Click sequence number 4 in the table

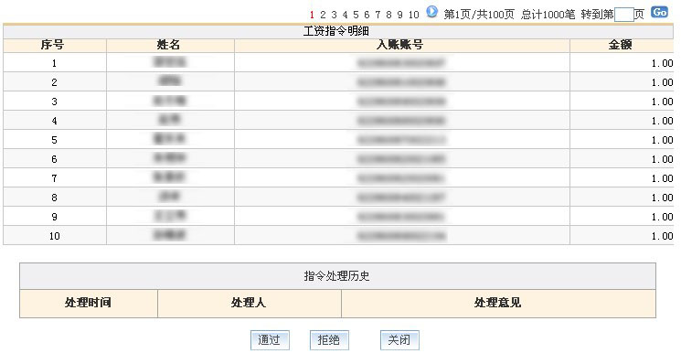click(54, 121)
